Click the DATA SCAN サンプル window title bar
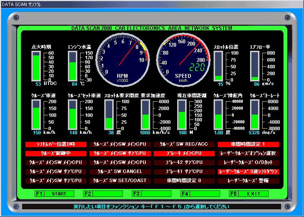304x217 pixels. (x=152, y=4)
